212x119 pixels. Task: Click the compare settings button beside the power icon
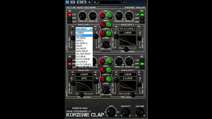pyautogui.click(x=73, y=2)
